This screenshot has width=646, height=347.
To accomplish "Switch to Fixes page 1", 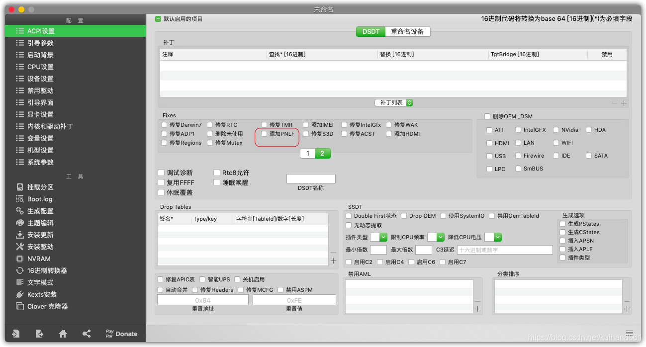I will point(308,153).
